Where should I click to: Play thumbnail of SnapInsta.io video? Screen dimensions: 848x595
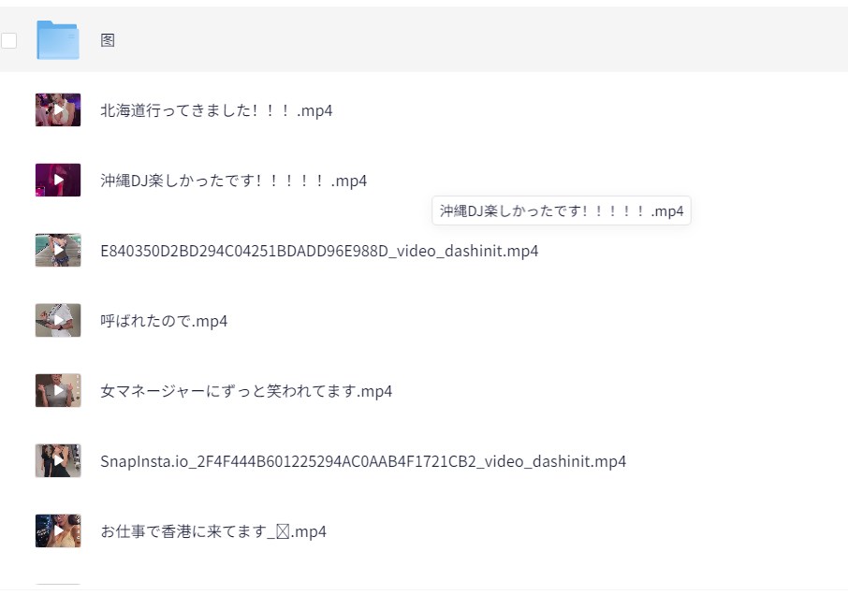(58, 461)
